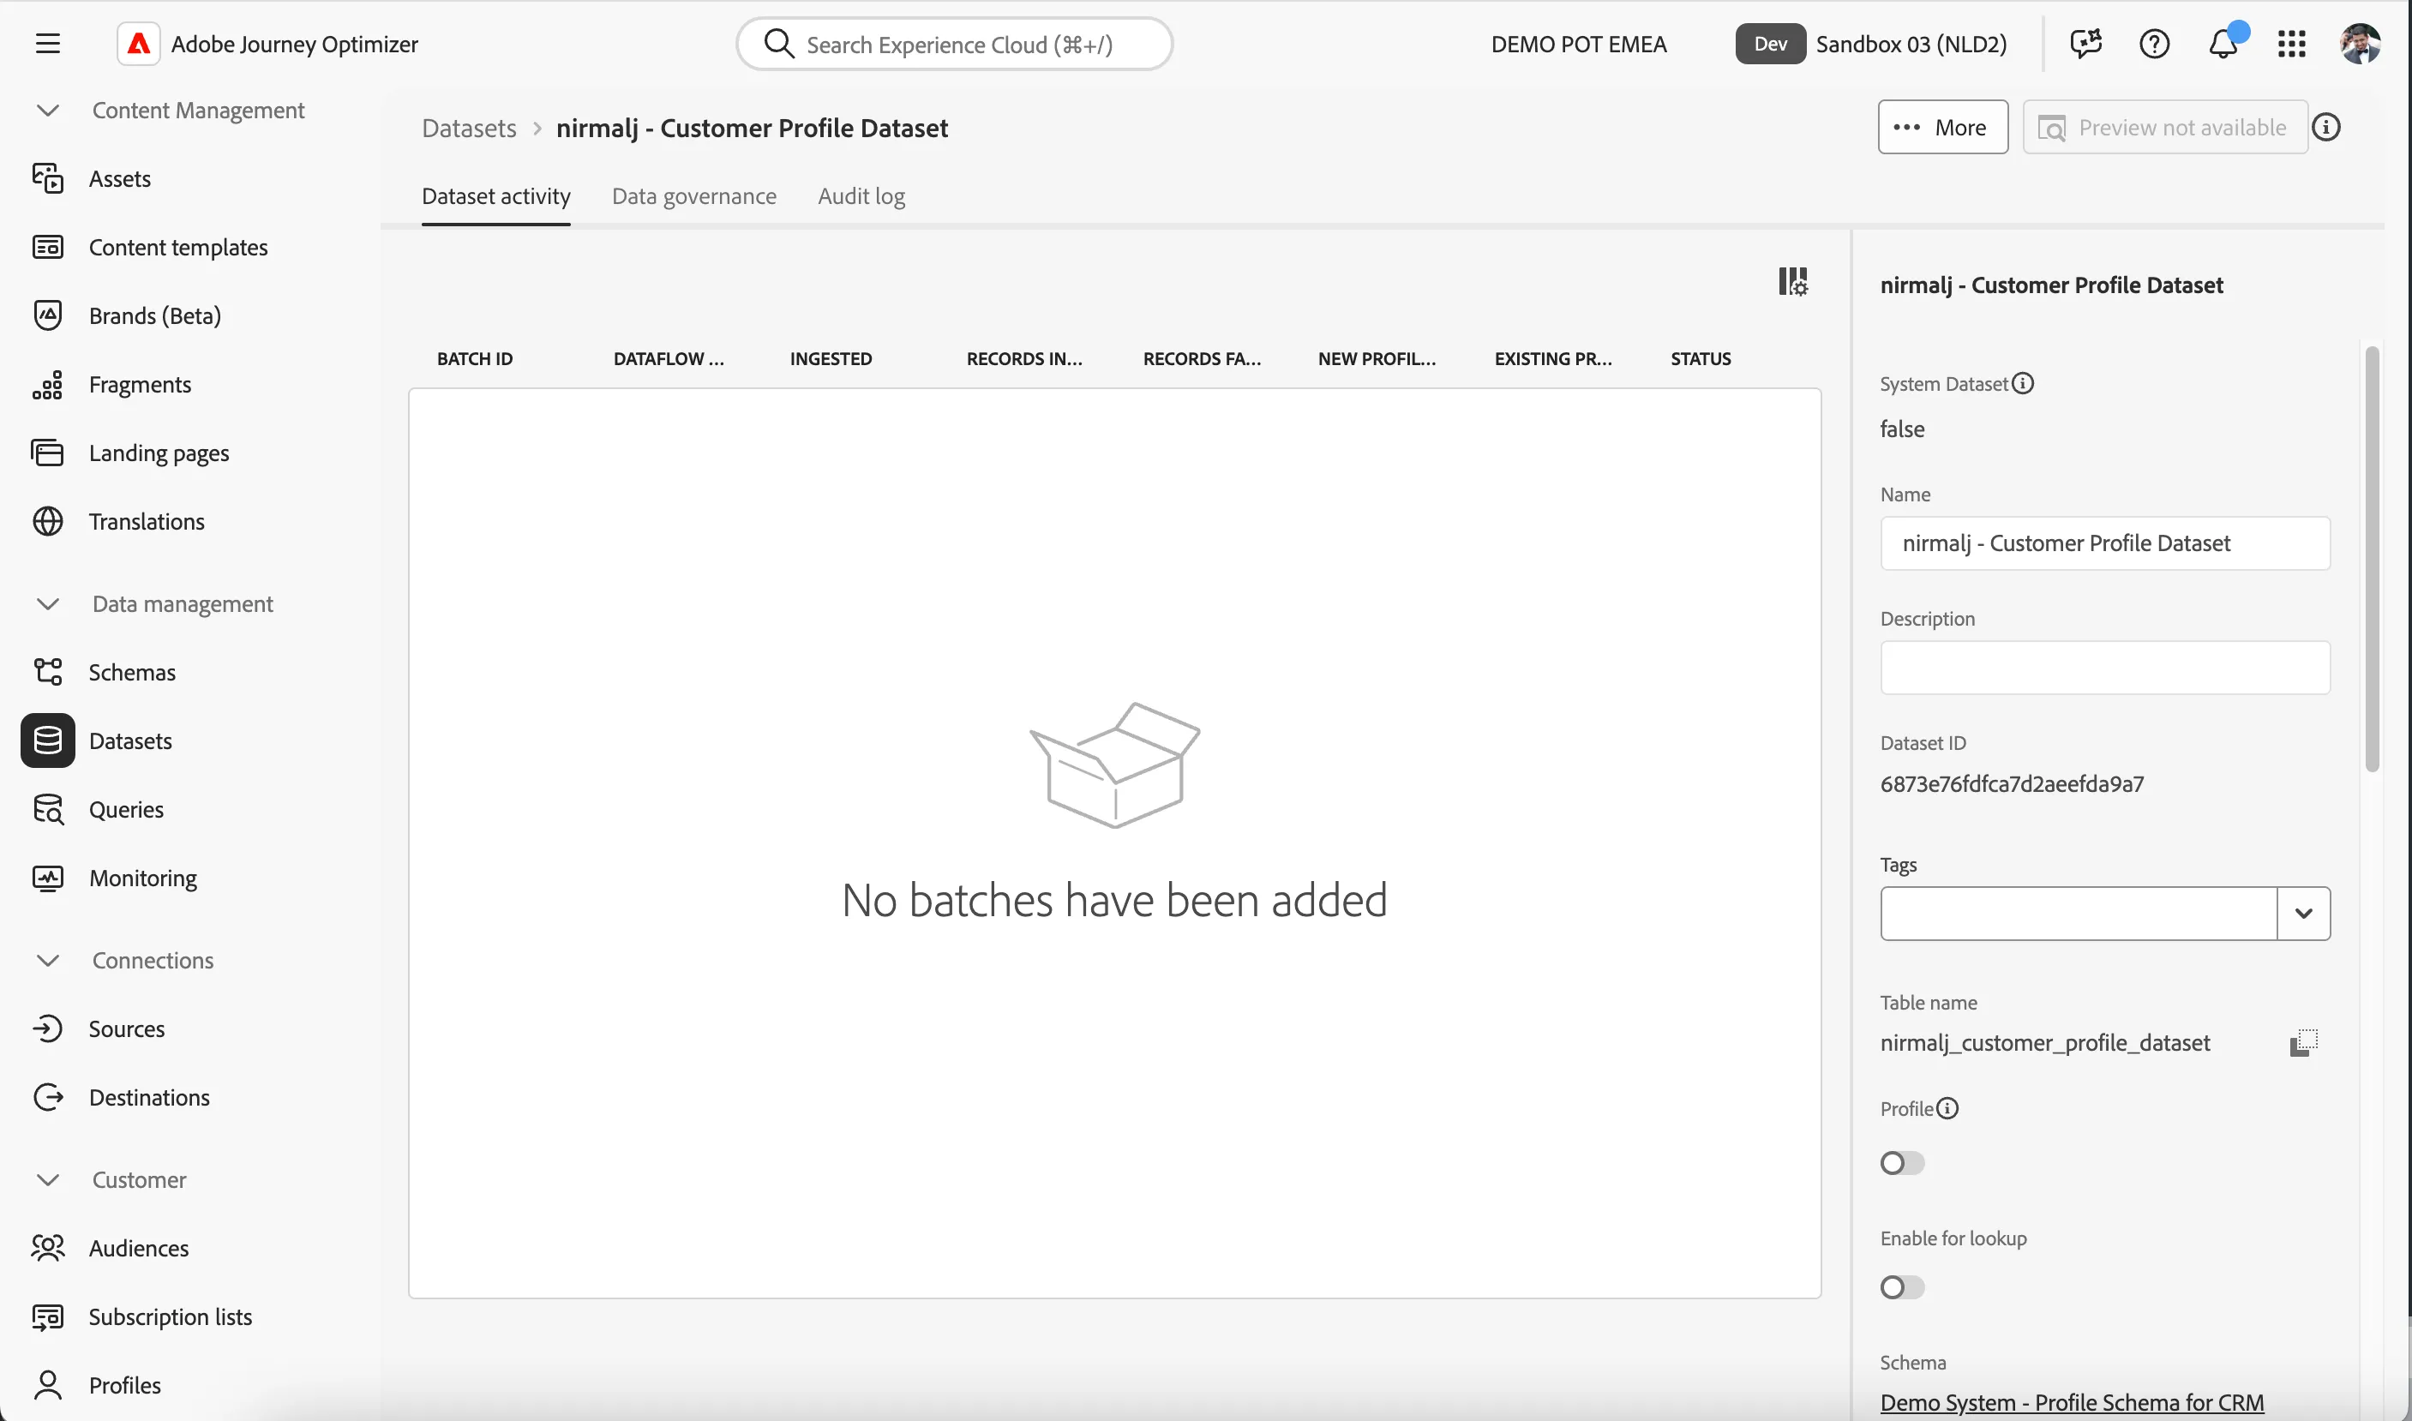Show the Profile info tooltip
This screenshot has width=2412, height=1421.
[1947, 1109]
